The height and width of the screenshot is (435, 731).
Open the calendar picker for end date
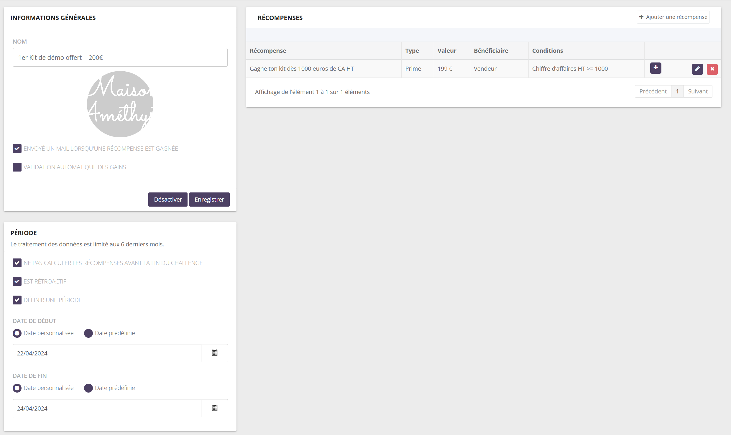(x=215, y=408)
